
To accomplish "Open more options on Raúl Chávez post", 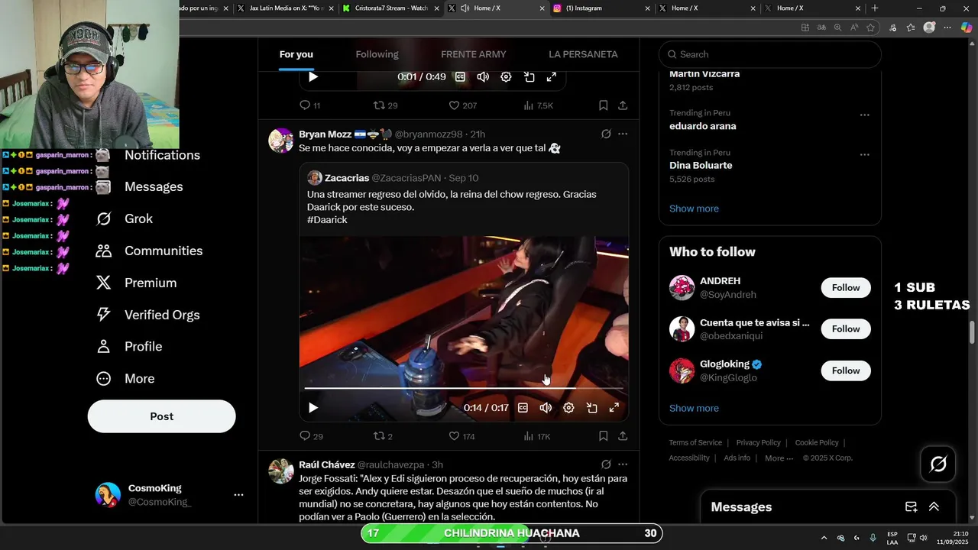I will (x=623, y=464).
